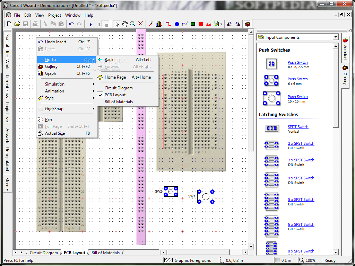Select the Zoom magnifier tool

click(x=132, y=24)
